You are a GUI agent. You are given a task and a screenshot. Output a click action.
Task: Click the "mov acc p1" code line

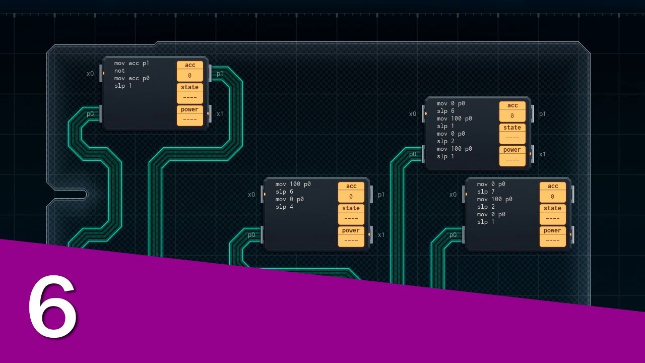[132, 63]
